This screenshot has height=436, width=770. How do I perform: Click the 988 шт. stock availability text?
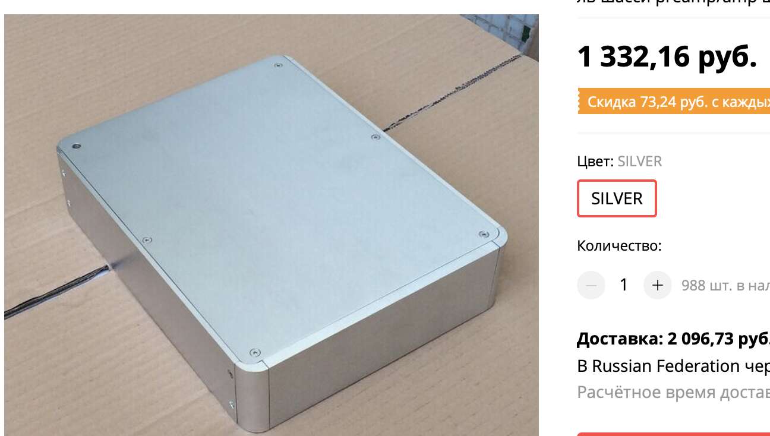(x=725, y=286)
